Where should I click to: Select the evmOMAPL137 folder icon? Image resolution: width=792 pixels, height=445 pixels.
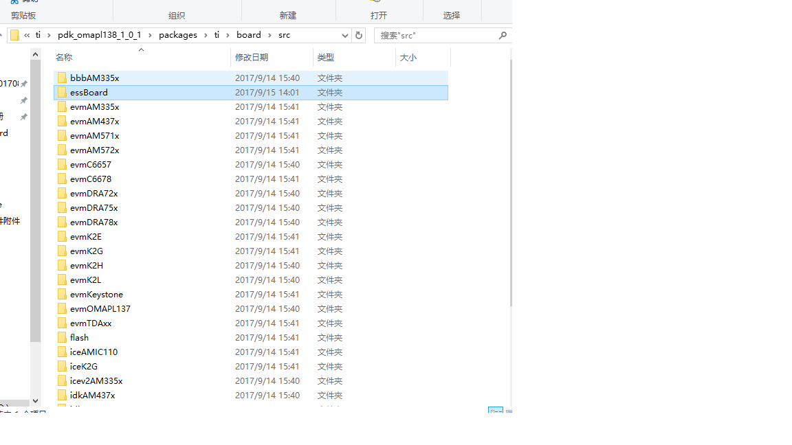62,308
